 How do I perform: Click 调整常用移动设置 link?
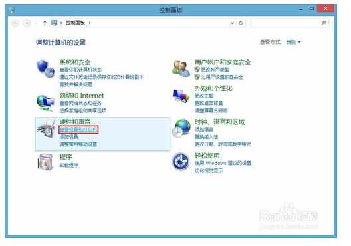[78, 144]
